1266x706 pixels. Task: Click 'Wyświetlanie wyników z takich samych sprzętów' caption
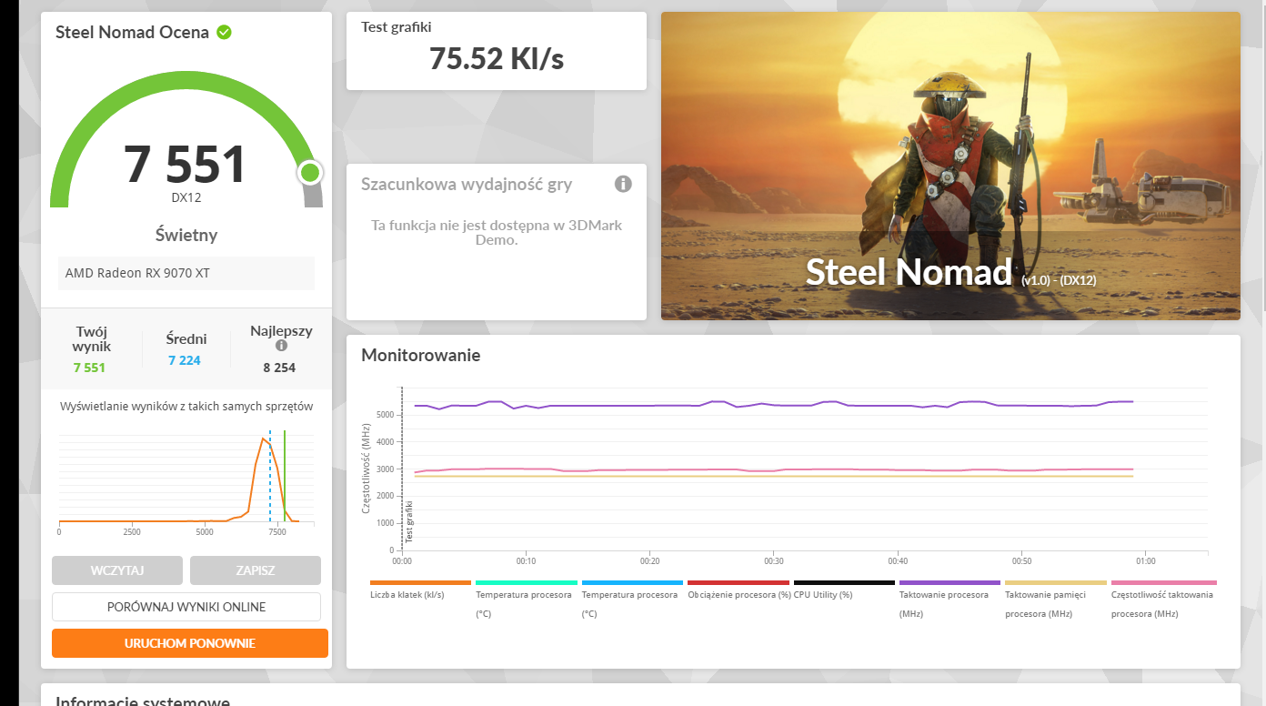186,406
